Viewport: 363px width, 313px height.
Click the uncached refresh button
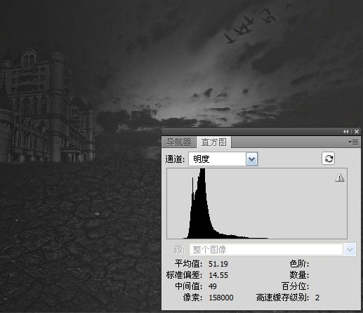[329, 159]
